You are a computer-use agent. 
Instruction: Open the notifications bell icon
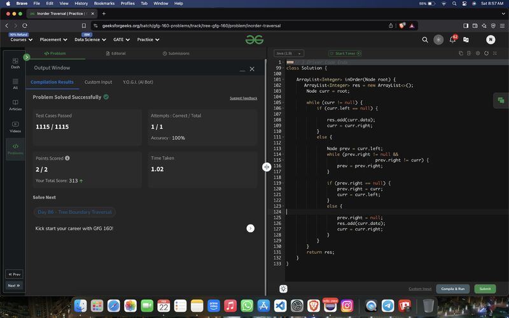pyautogui.click(x=452, y=39)
